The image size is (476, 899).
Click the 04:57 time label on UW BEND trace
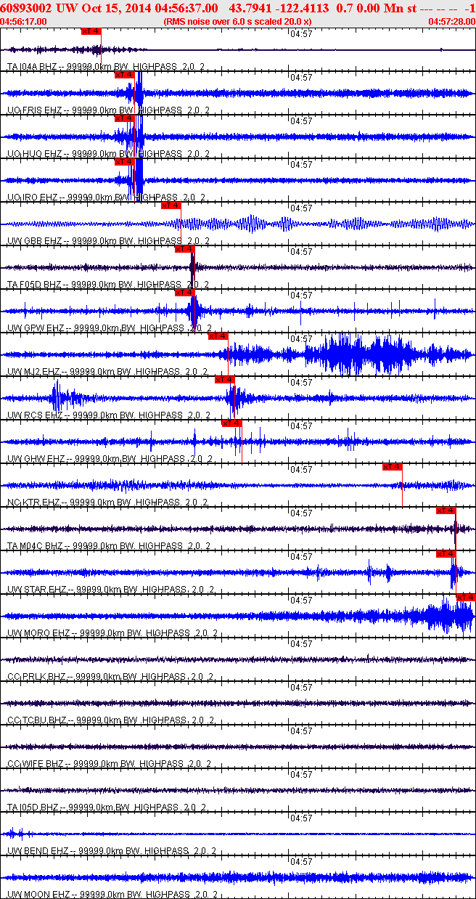pos(301,818)
